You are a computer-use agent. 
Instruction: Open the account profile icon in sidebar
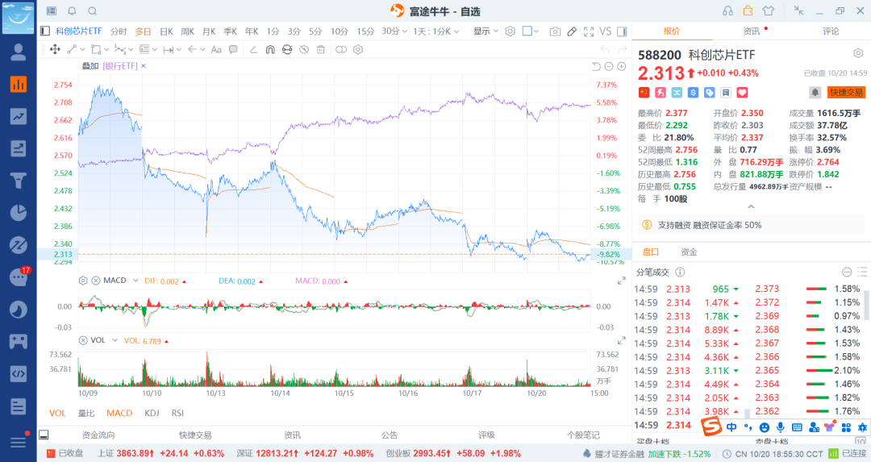19,52
